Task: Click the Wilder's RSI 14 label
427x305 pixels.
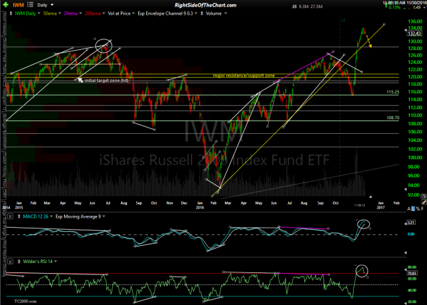Action: pos(38,262)
